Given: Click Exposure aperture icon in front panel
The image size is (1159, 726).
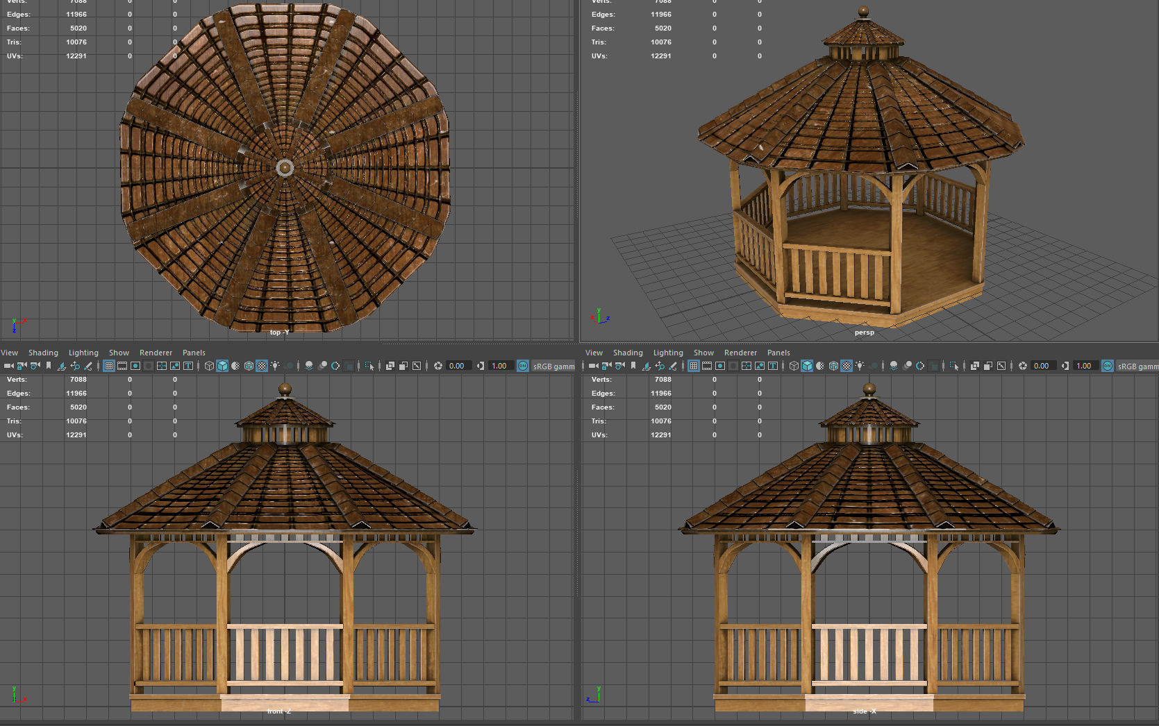Looking at the screenshot, I should pyautogui.click(x=437, y=366).
